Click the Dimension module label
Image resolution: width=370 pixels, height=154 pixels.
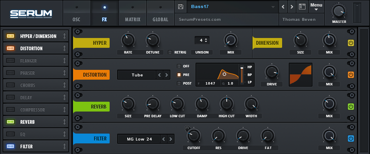pos(267,43)
